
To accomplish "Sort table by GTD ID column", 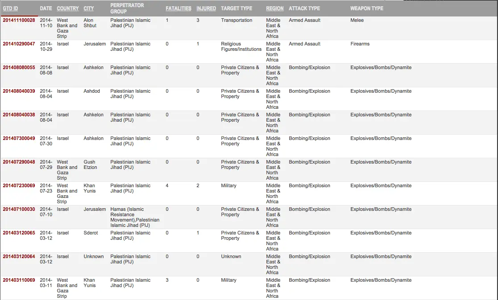I will point(10,8).
